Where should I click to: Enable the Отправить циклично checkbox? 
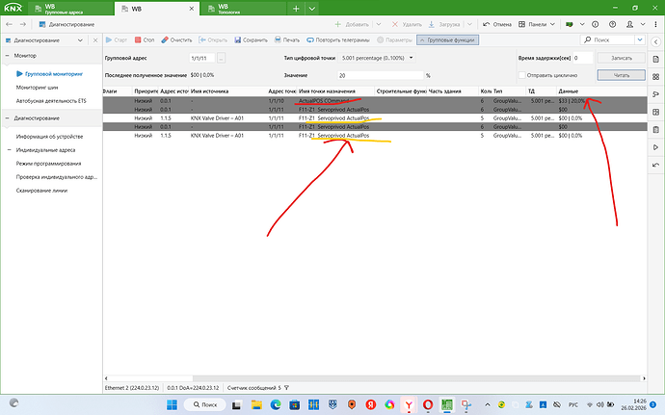click(522, 75)
